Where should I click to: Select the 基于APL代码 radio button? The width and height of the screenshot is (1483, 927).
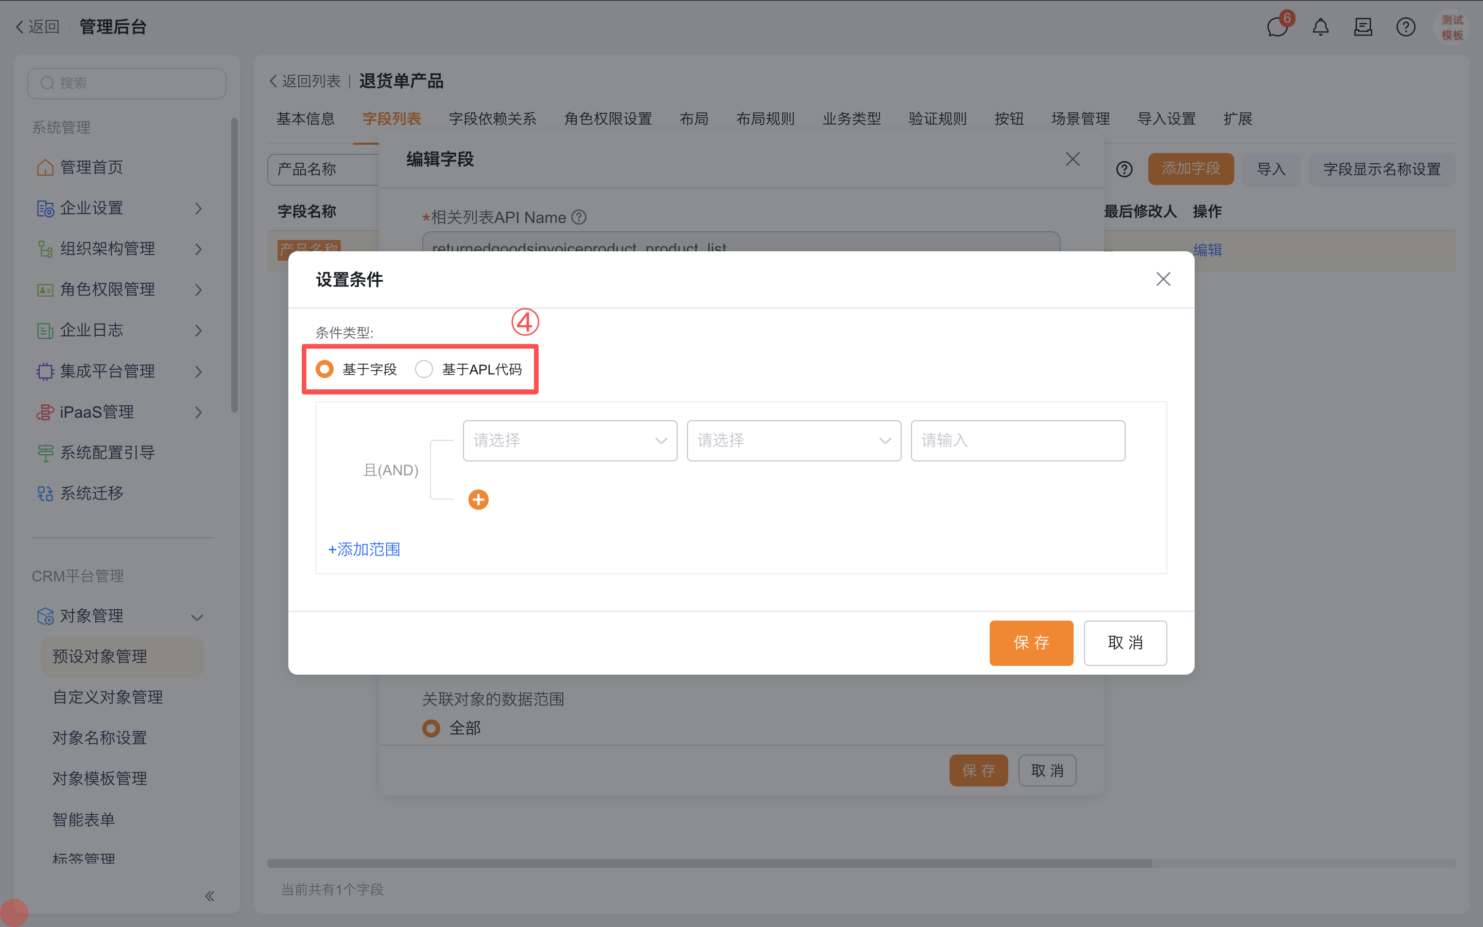(x=424, y=368)
